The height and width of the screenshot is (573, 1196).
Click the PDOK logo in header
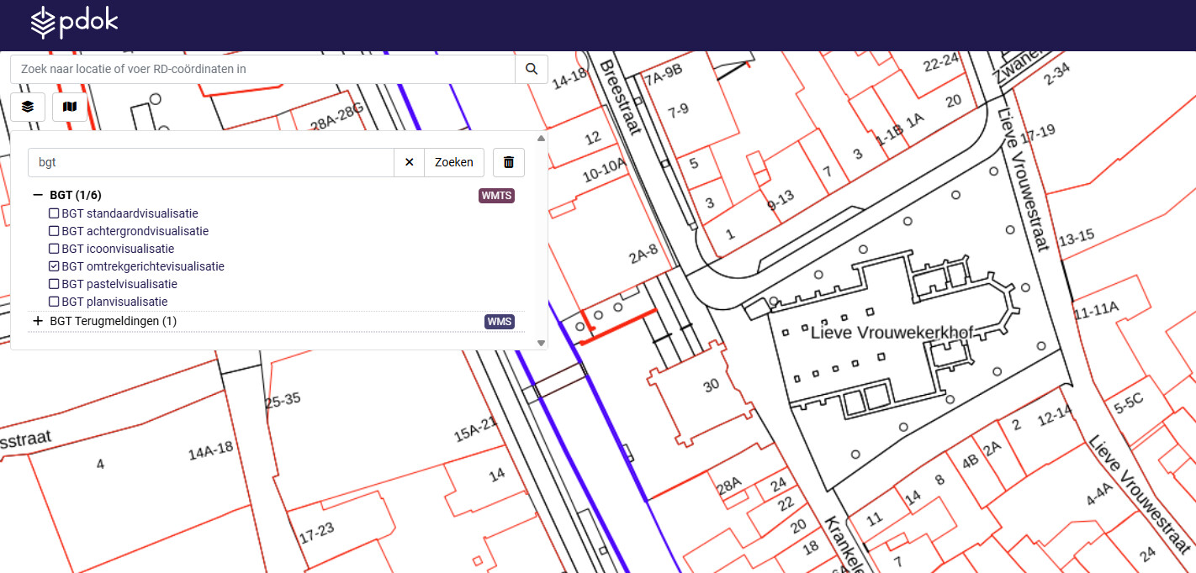[74, 23]
